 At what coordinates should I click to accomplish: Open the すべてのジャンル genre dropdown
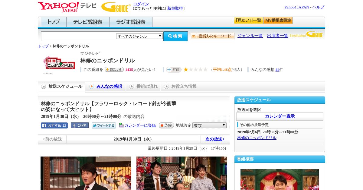click(139, 36)
